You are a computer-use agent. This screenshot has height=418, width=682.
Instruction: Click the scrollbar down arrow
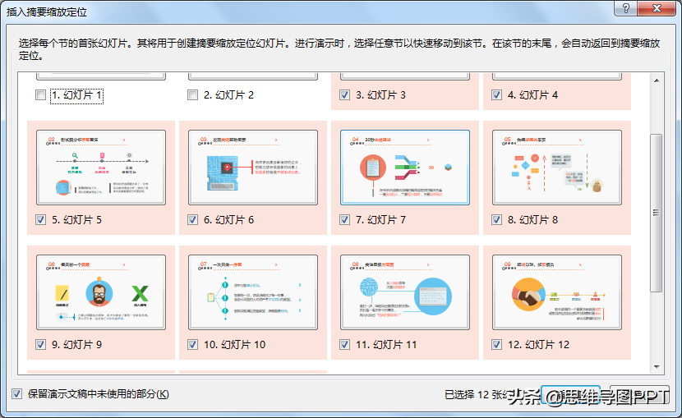tap(657, 367)
